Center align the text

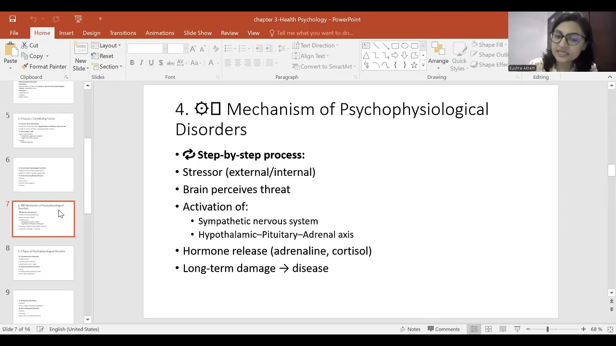click(237, 63)
